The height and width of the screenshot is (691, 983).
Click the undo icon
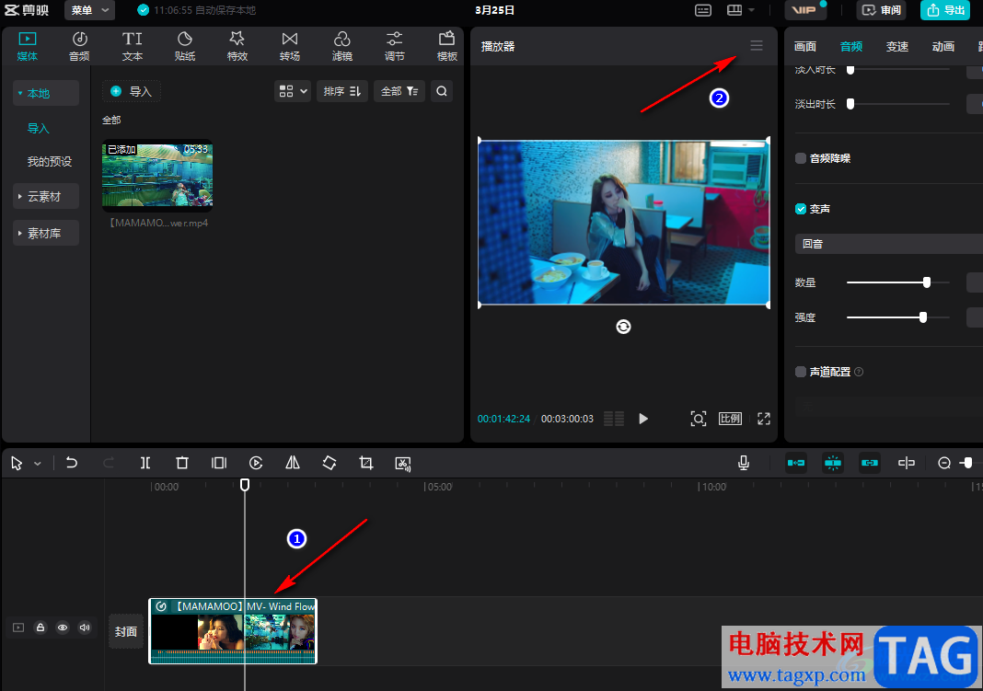(x=72, y=463)
